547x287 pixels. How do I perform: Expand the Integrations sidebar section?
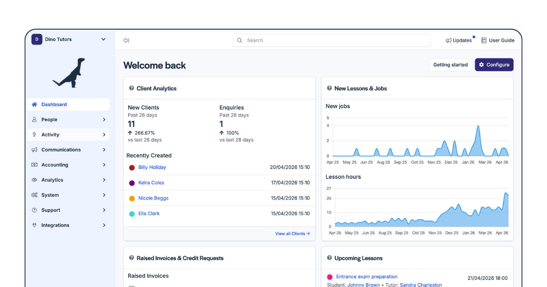coord(104,225)
